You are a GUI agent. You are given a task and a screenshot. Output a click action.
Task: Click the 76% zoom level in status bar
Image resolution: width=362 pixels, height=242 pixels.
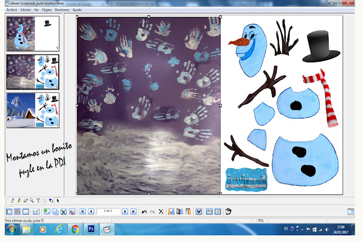(x=260, y=220)
